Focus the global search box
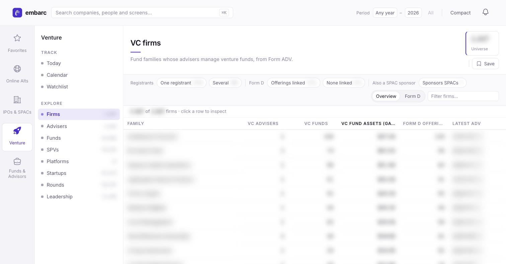The height and width of the screenshot is (264, 506). [x=142, y=13]
